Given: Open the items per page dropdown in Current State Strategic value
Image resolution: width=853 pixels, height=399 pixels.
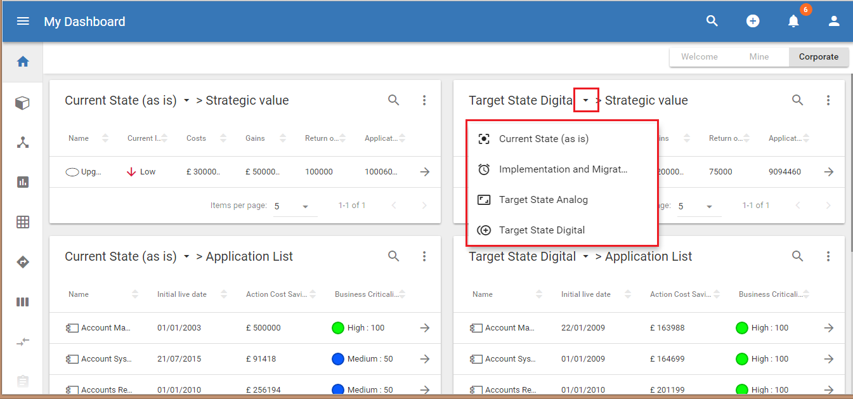Looking at the screenshot, I should 295,206.
